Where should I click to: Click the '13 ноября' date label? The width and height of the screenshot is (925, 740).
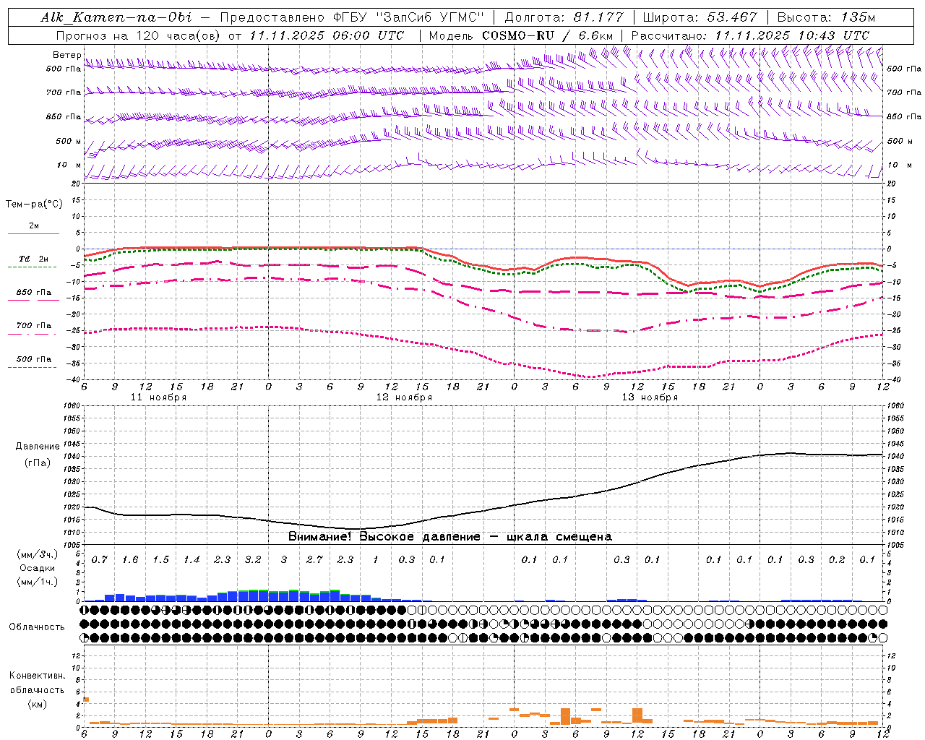click(650, 397)
